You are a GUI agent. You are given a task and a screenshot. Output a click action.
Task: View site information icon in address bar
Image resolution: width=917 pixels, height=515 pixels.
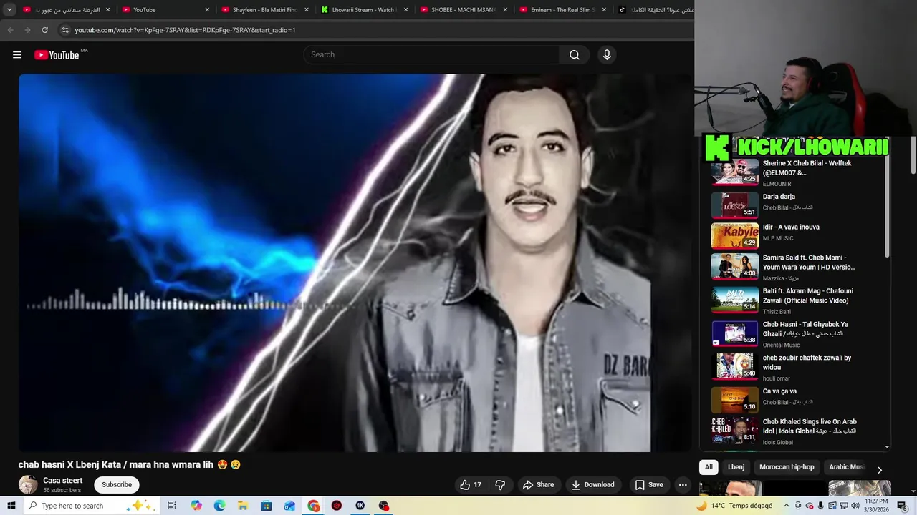tap(65, 30)
